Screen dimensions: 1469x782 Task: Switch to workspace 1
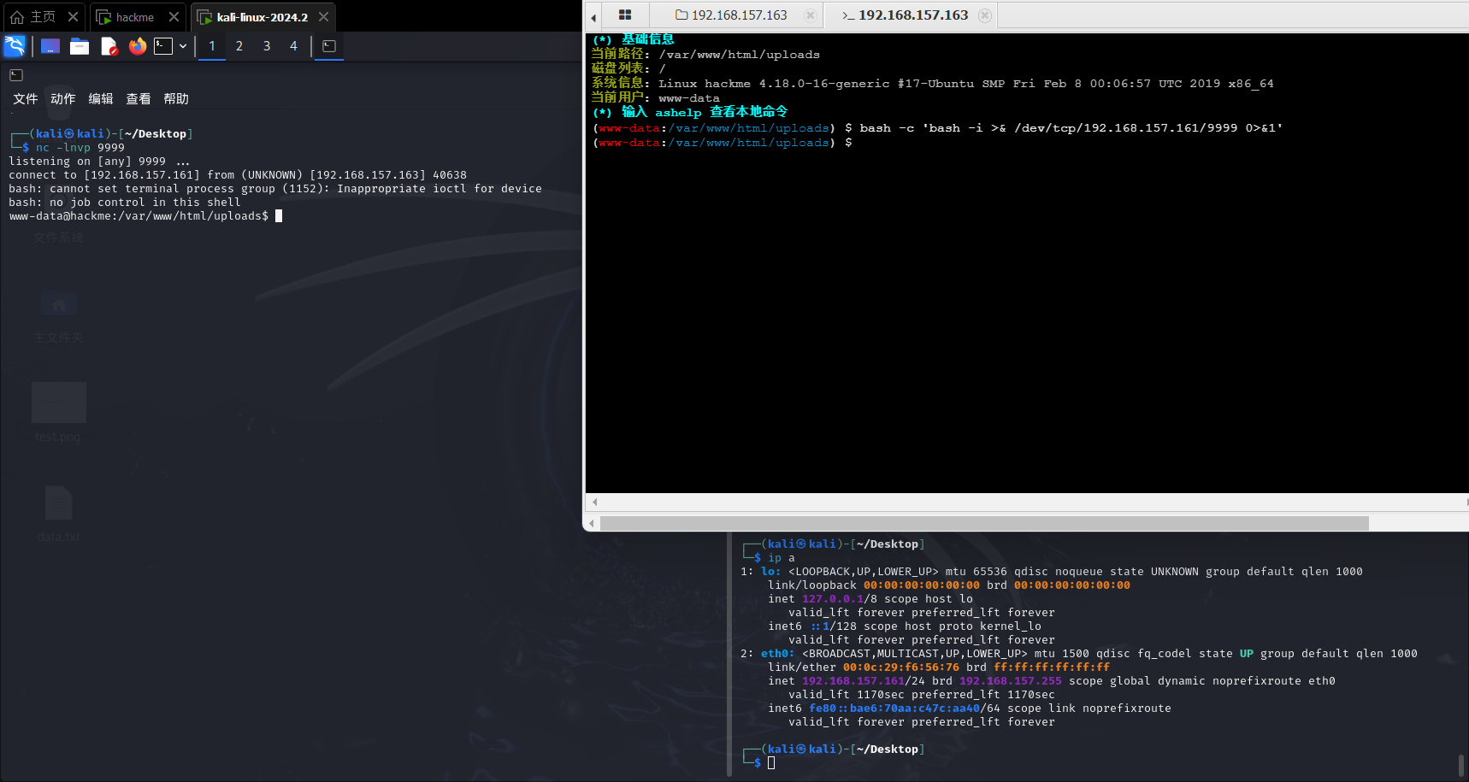(212, 46)
